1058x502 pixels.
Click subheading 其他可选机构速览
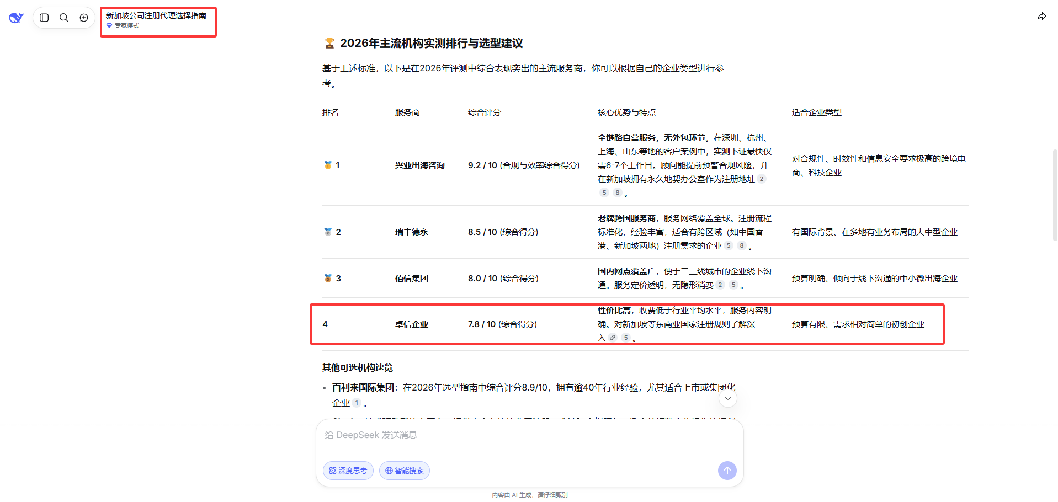(x=358, y=367)
